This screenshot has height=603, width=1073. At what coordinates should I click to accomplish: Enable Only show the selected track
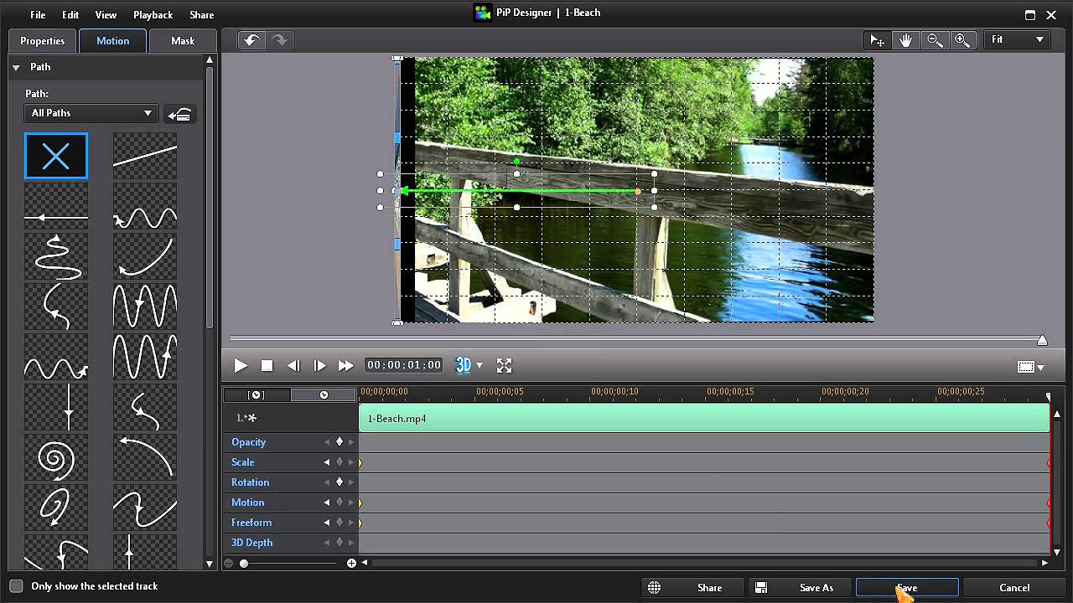click(x=16, y=586)
